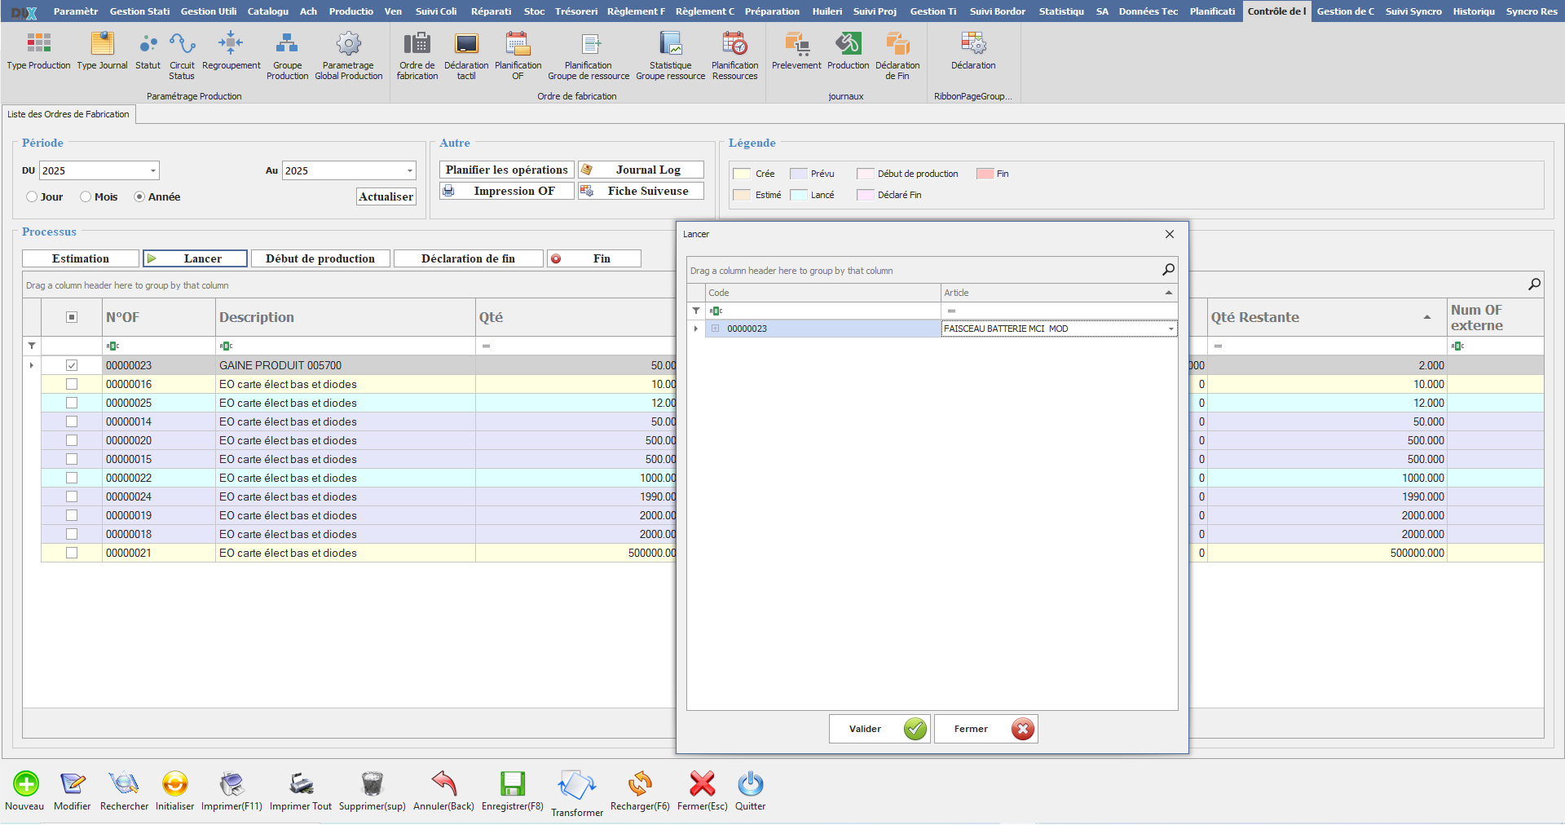Open Déclaration de Fin icon
This screenshot has height=825, width=1565.
[x=897, y=45]
